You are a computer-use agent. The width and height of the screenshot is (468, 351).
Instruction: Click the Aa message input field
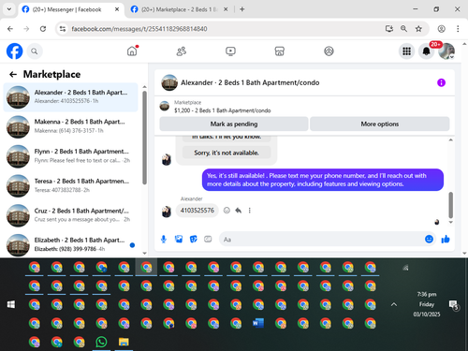click(321, 240)
